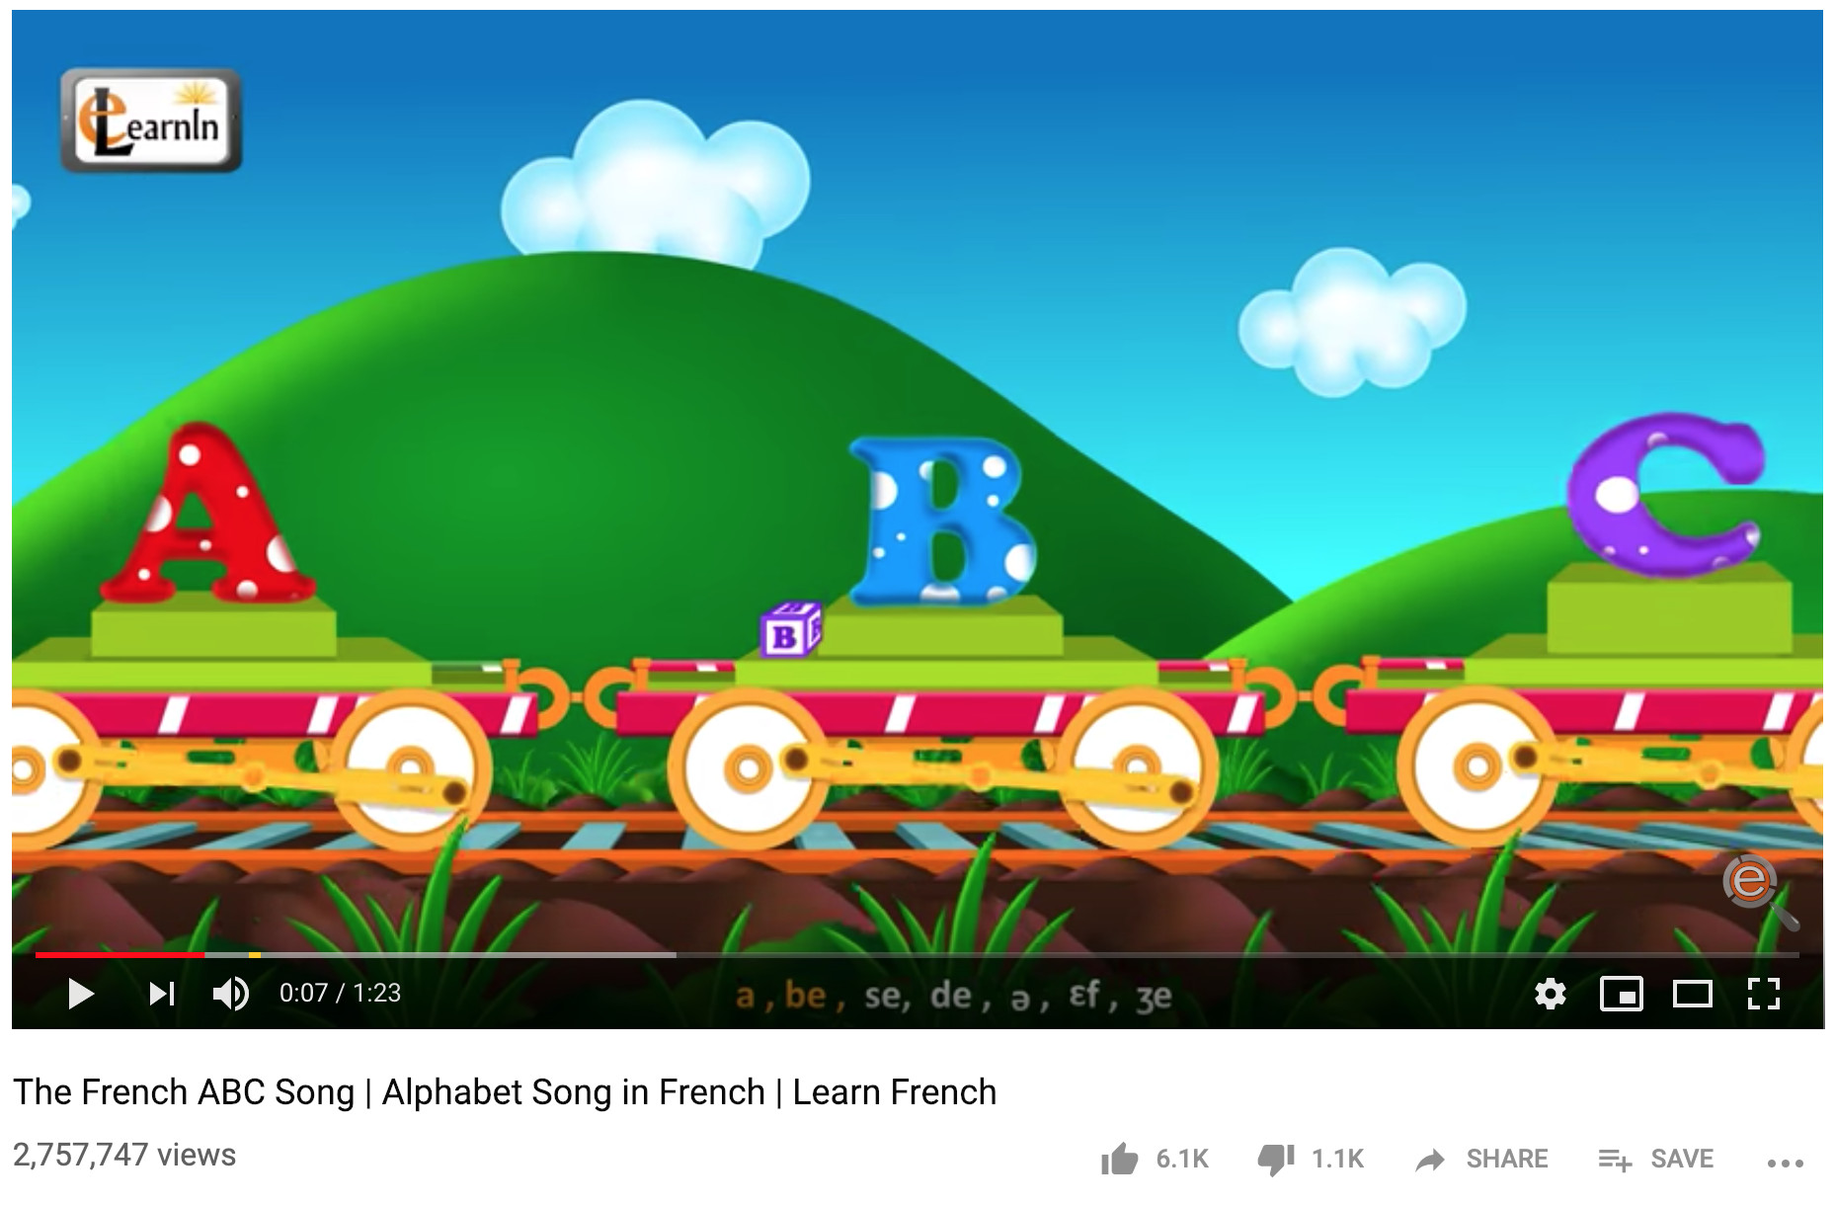Switch to theater mode view

(1692, 993)
